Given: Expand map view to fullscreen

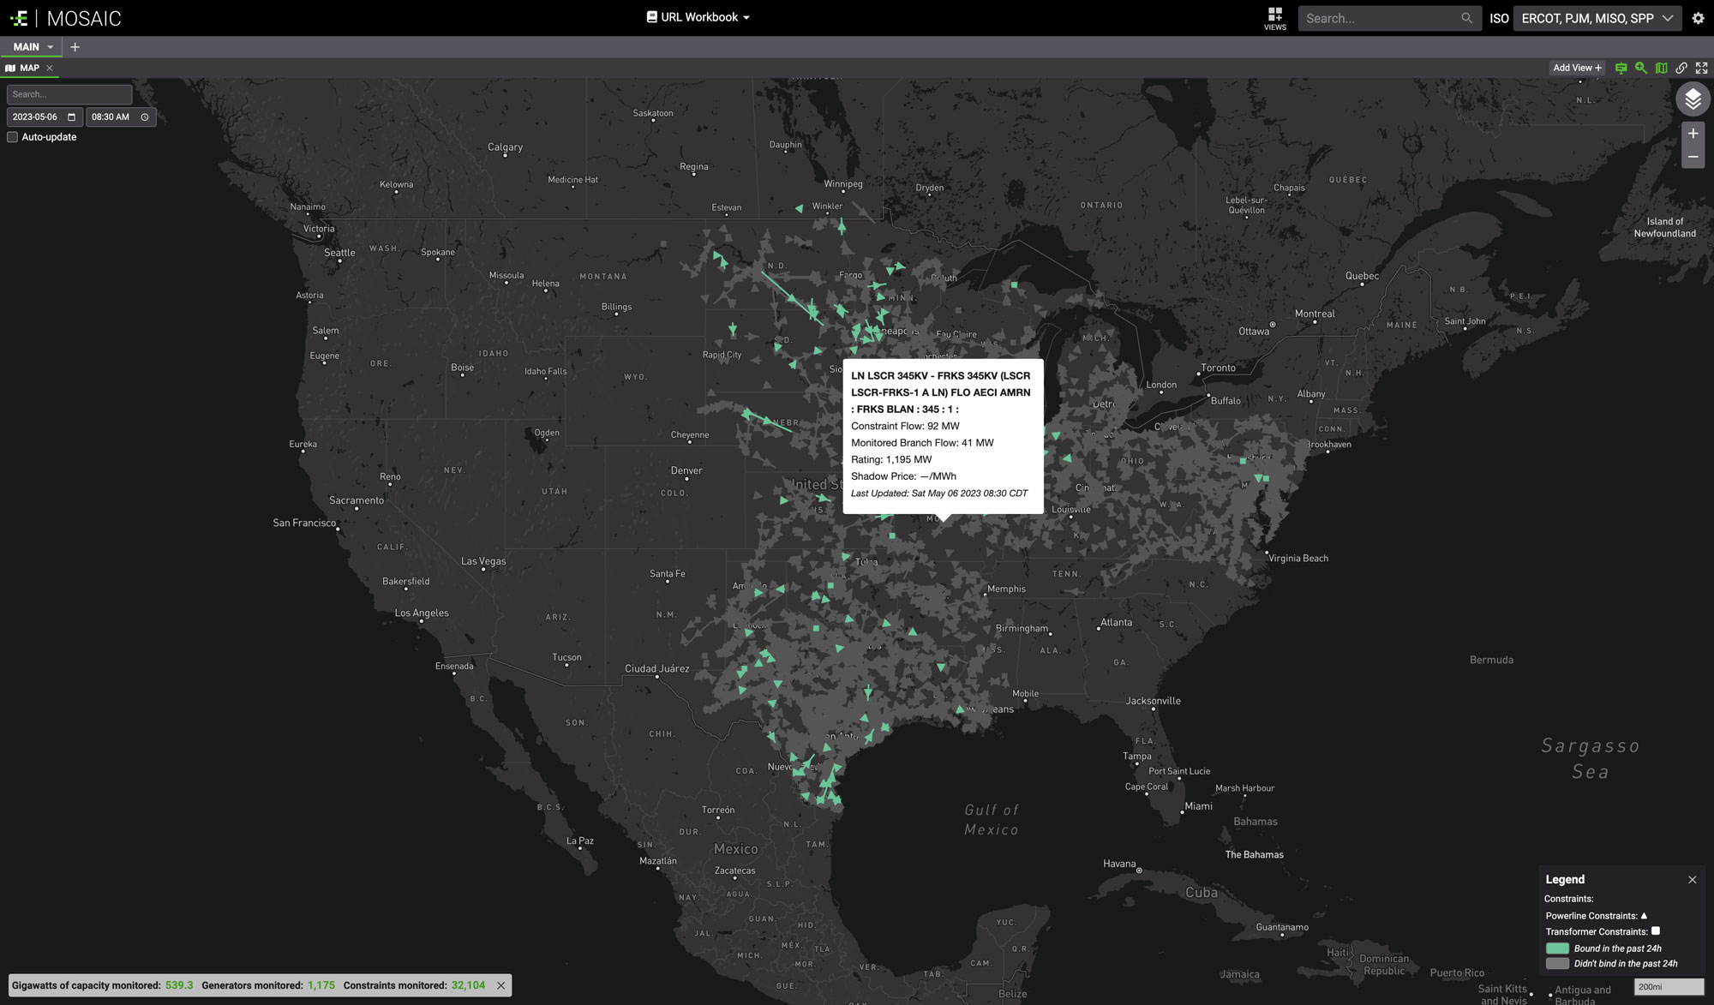Looking at the screenshot, I should [1701, 68].
